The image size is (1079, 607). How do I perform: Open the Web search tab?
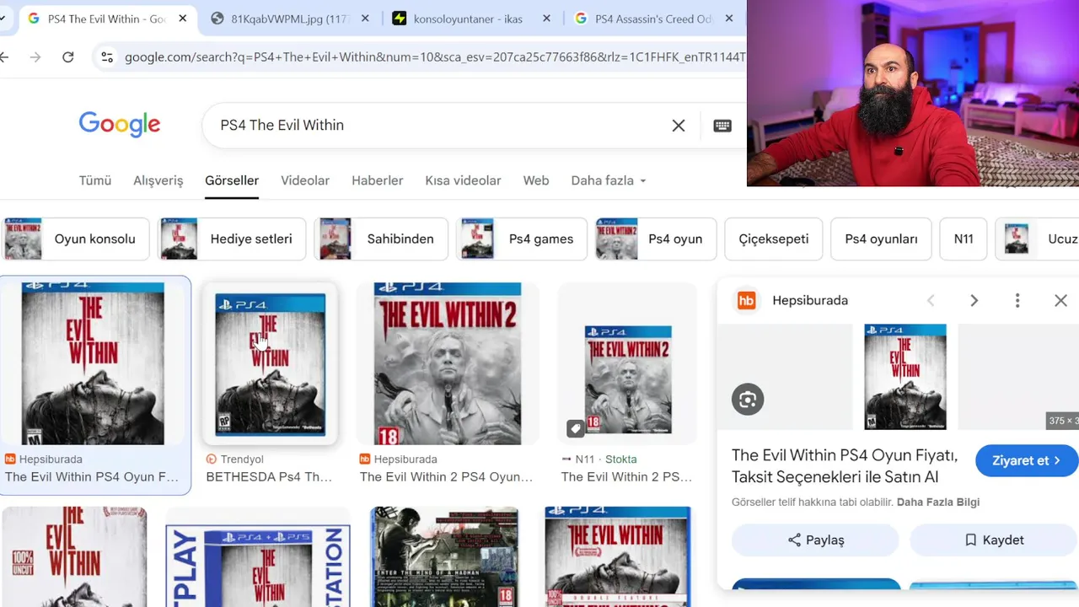pyautogui.click(x=536, y=180)
